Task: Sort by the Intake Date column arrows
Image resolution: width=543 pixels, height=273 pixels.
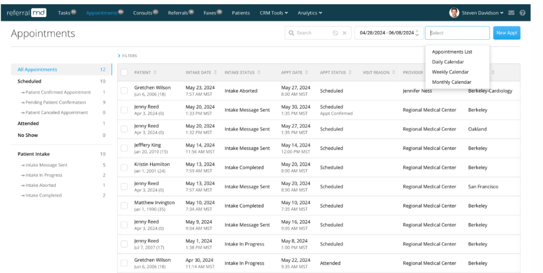Action: pos(215,72)
